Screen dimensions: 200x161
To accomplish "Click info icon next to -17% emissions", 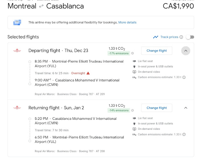I will pyautogui.click(x=132, y=53).
